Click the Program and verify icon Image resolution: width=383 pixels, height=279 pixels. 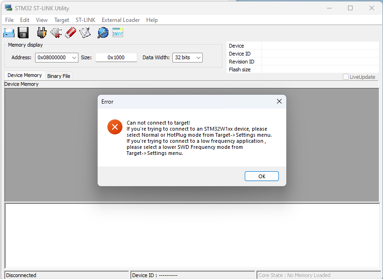85,33
